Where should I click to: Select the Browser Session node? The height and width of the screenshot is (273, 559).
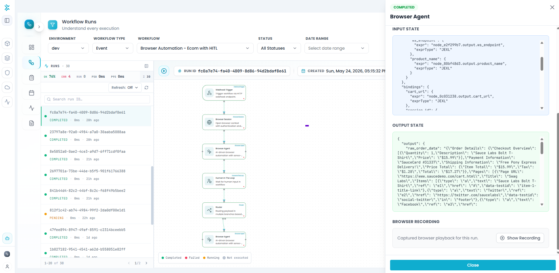click(224, 122)
